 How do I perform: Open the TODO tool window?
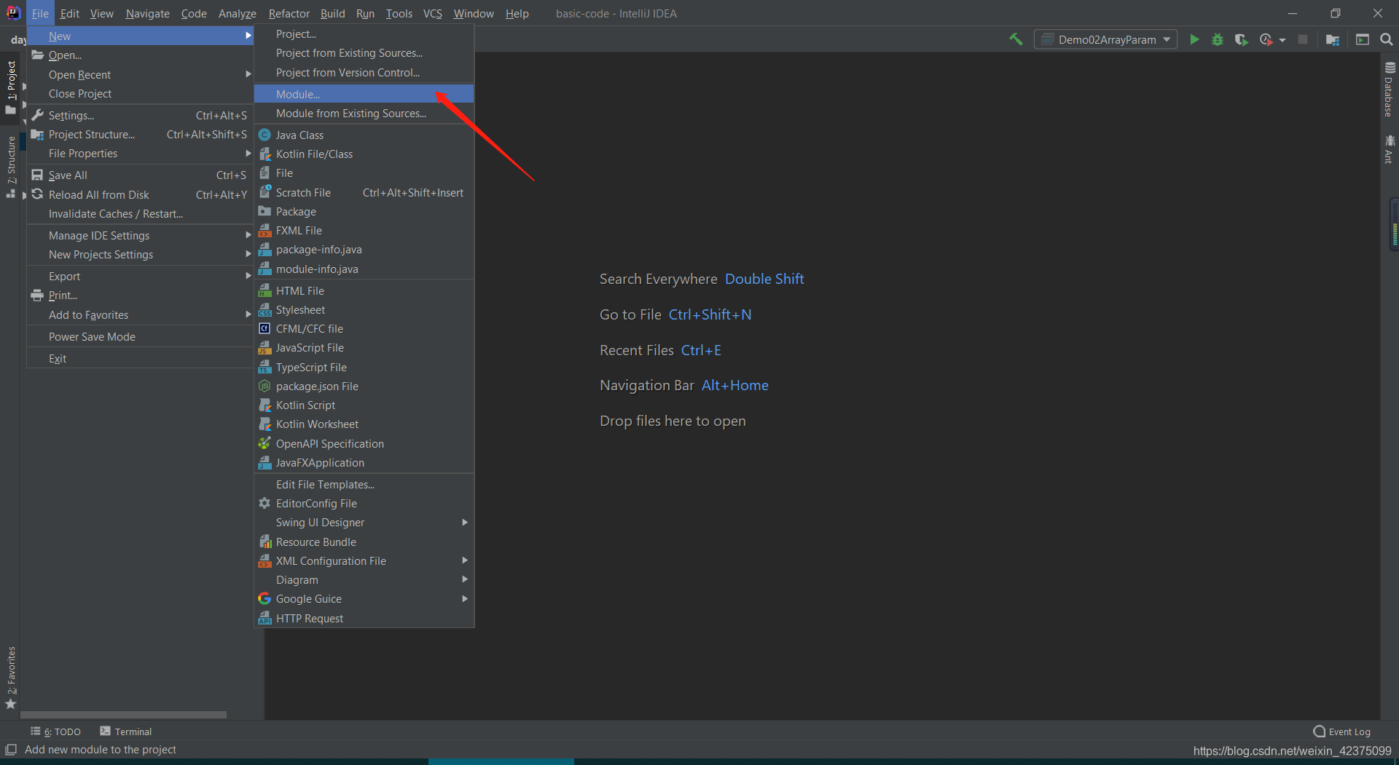click(56, 732)
